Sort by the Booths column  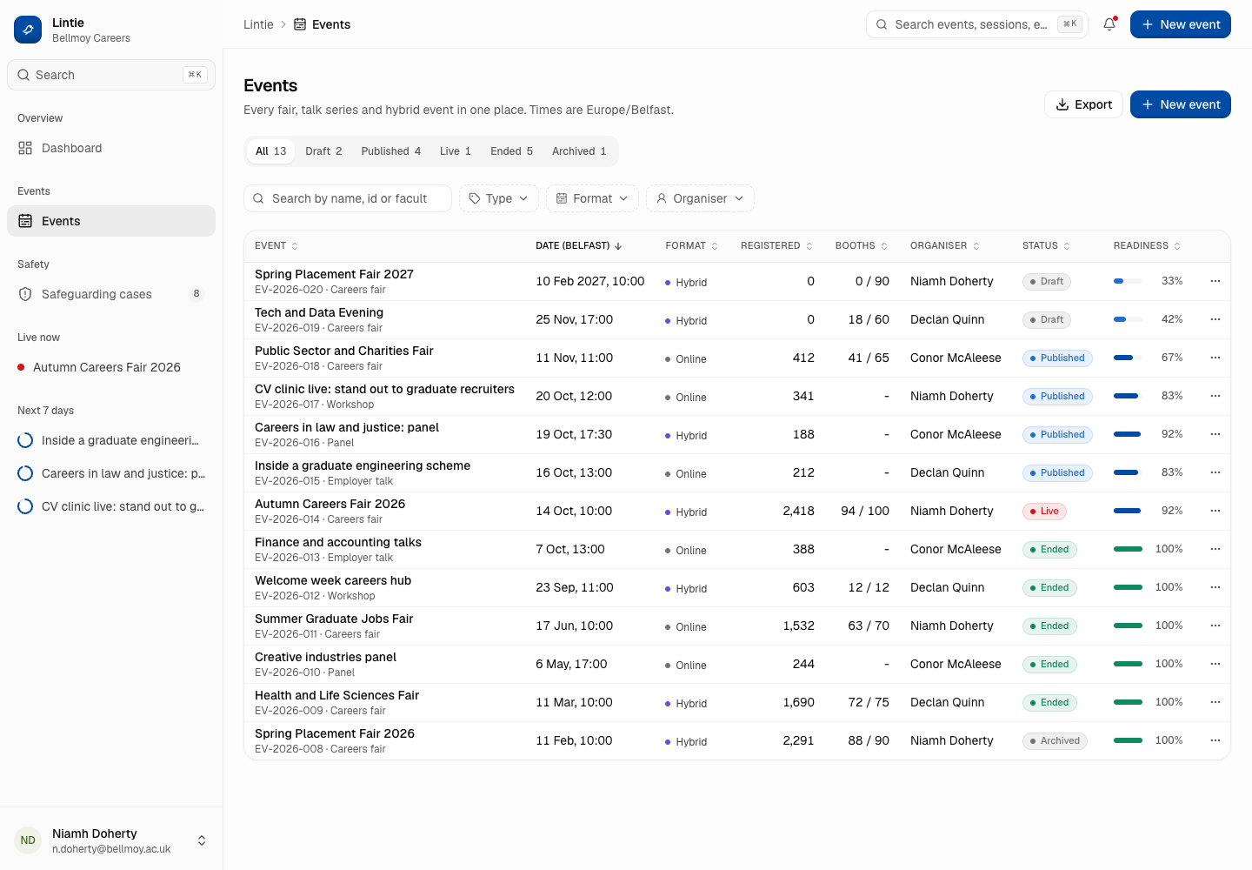coord(862,246)
